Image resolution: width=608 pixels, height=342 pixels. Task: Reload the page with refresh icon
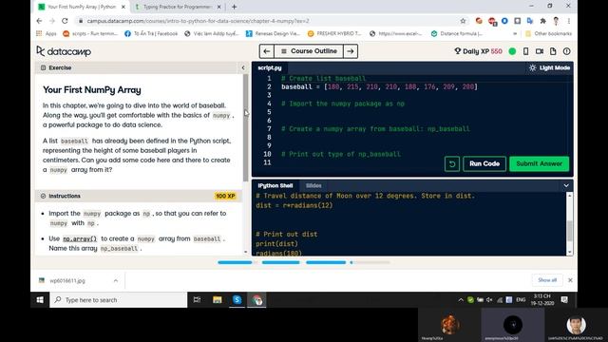point(65,21)
